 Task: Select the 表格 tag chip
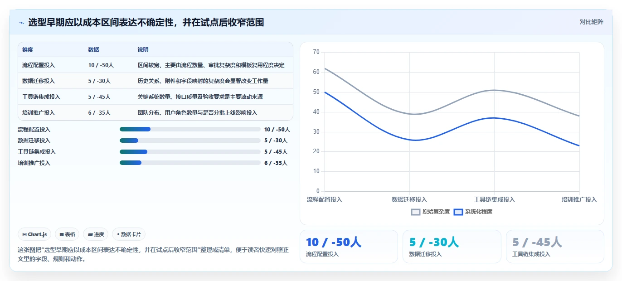[x=67, y=234]
